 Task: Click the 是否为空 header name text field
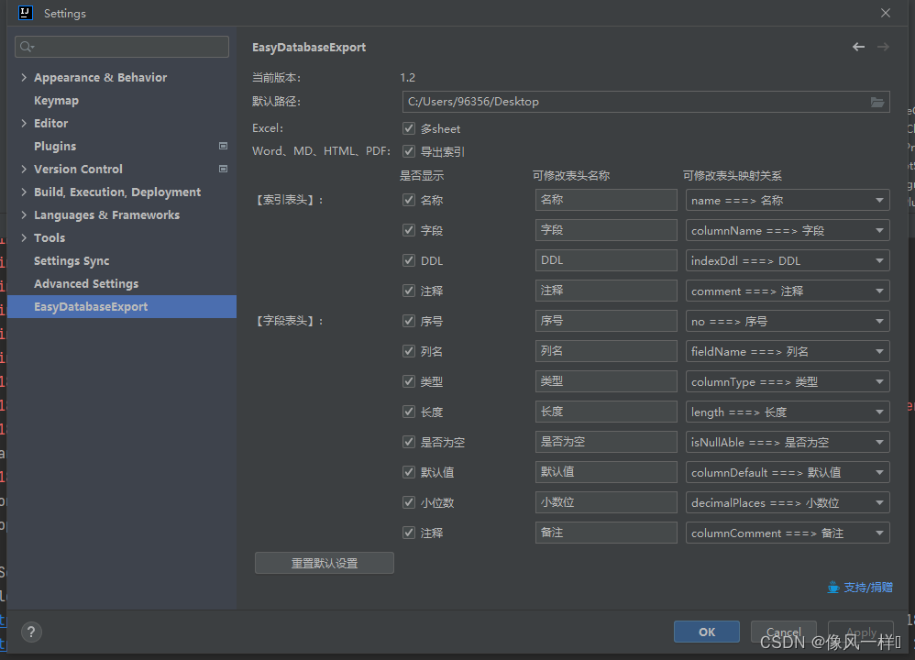click(606, 442)
